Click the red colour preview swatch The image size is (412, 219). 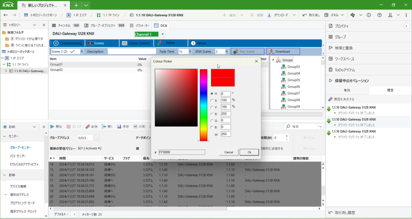(x=223, y=78)
